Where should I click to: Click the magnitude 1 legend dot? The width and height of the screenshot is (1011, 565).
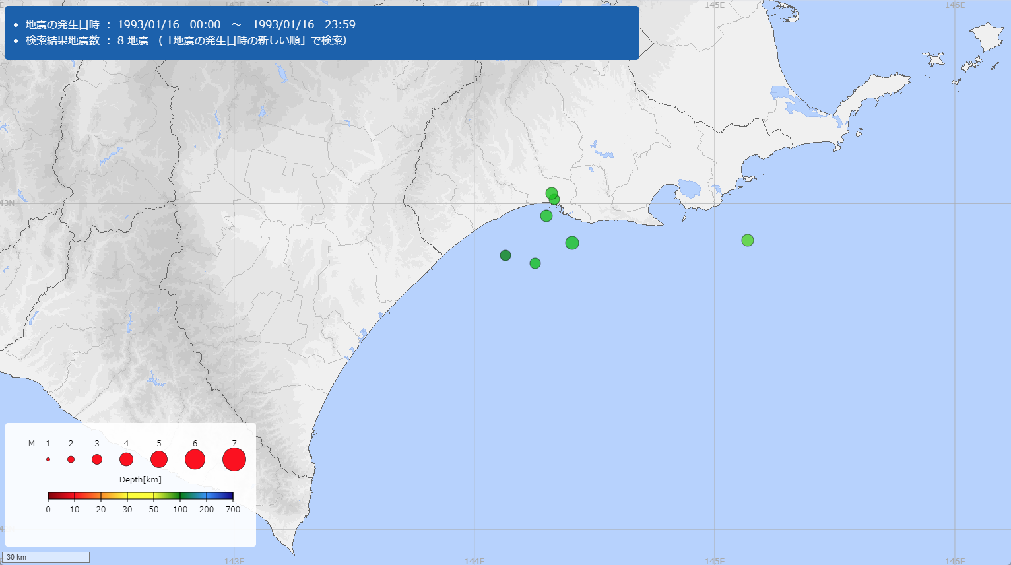click(48, 459)
